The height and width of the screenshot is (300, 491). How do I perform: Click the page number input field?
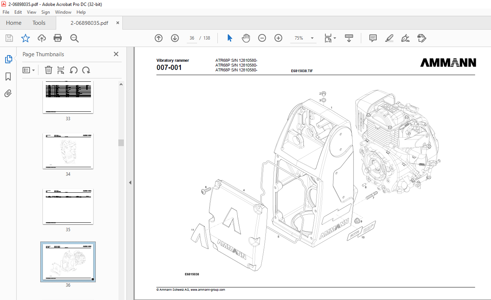click(192, 38)
